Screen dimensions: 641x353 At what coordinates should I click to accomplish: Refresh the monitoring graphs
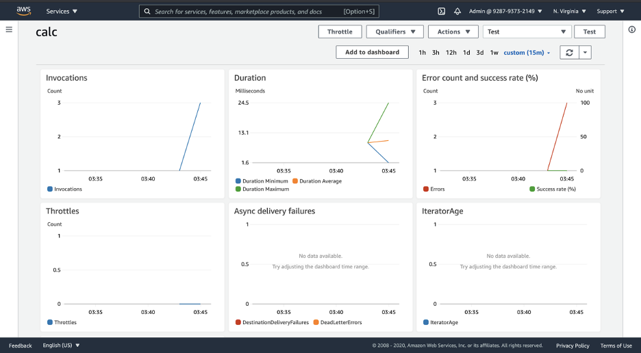(x=570, y=52)
